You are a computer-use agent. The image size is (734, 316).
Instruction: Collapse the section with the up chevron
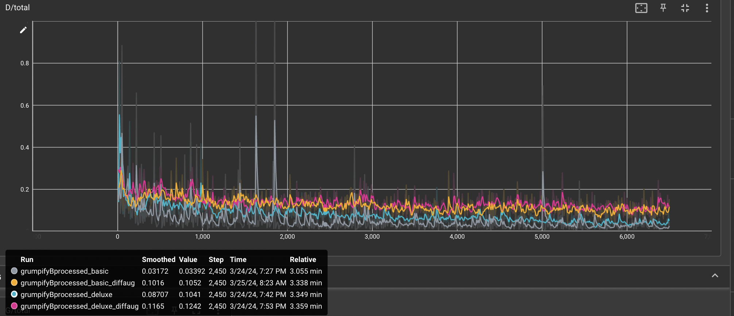[x=715, y=275]
